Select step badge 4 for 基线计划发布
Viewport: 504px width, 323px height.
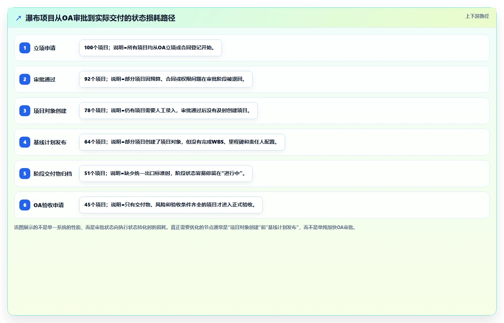click(25, 142)
